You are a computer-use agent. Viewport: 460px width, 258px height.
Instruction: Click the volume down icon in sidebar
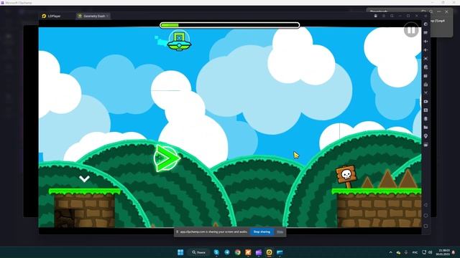pos(425,50)
